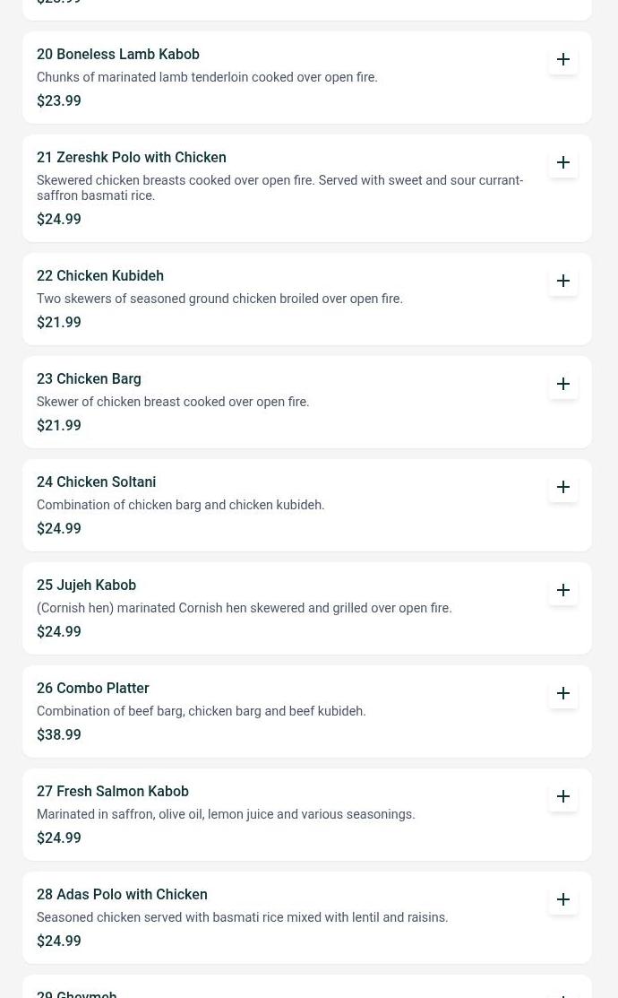The image size is (618, 998).
Task: Click the Combo Platter $38.99 price
Action: [x=59, y=735]
